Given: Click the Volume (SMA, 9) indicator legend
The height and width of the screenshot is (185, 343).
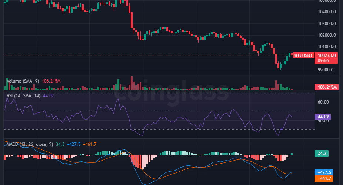Looking at the screenshot, I should [23, 81].
